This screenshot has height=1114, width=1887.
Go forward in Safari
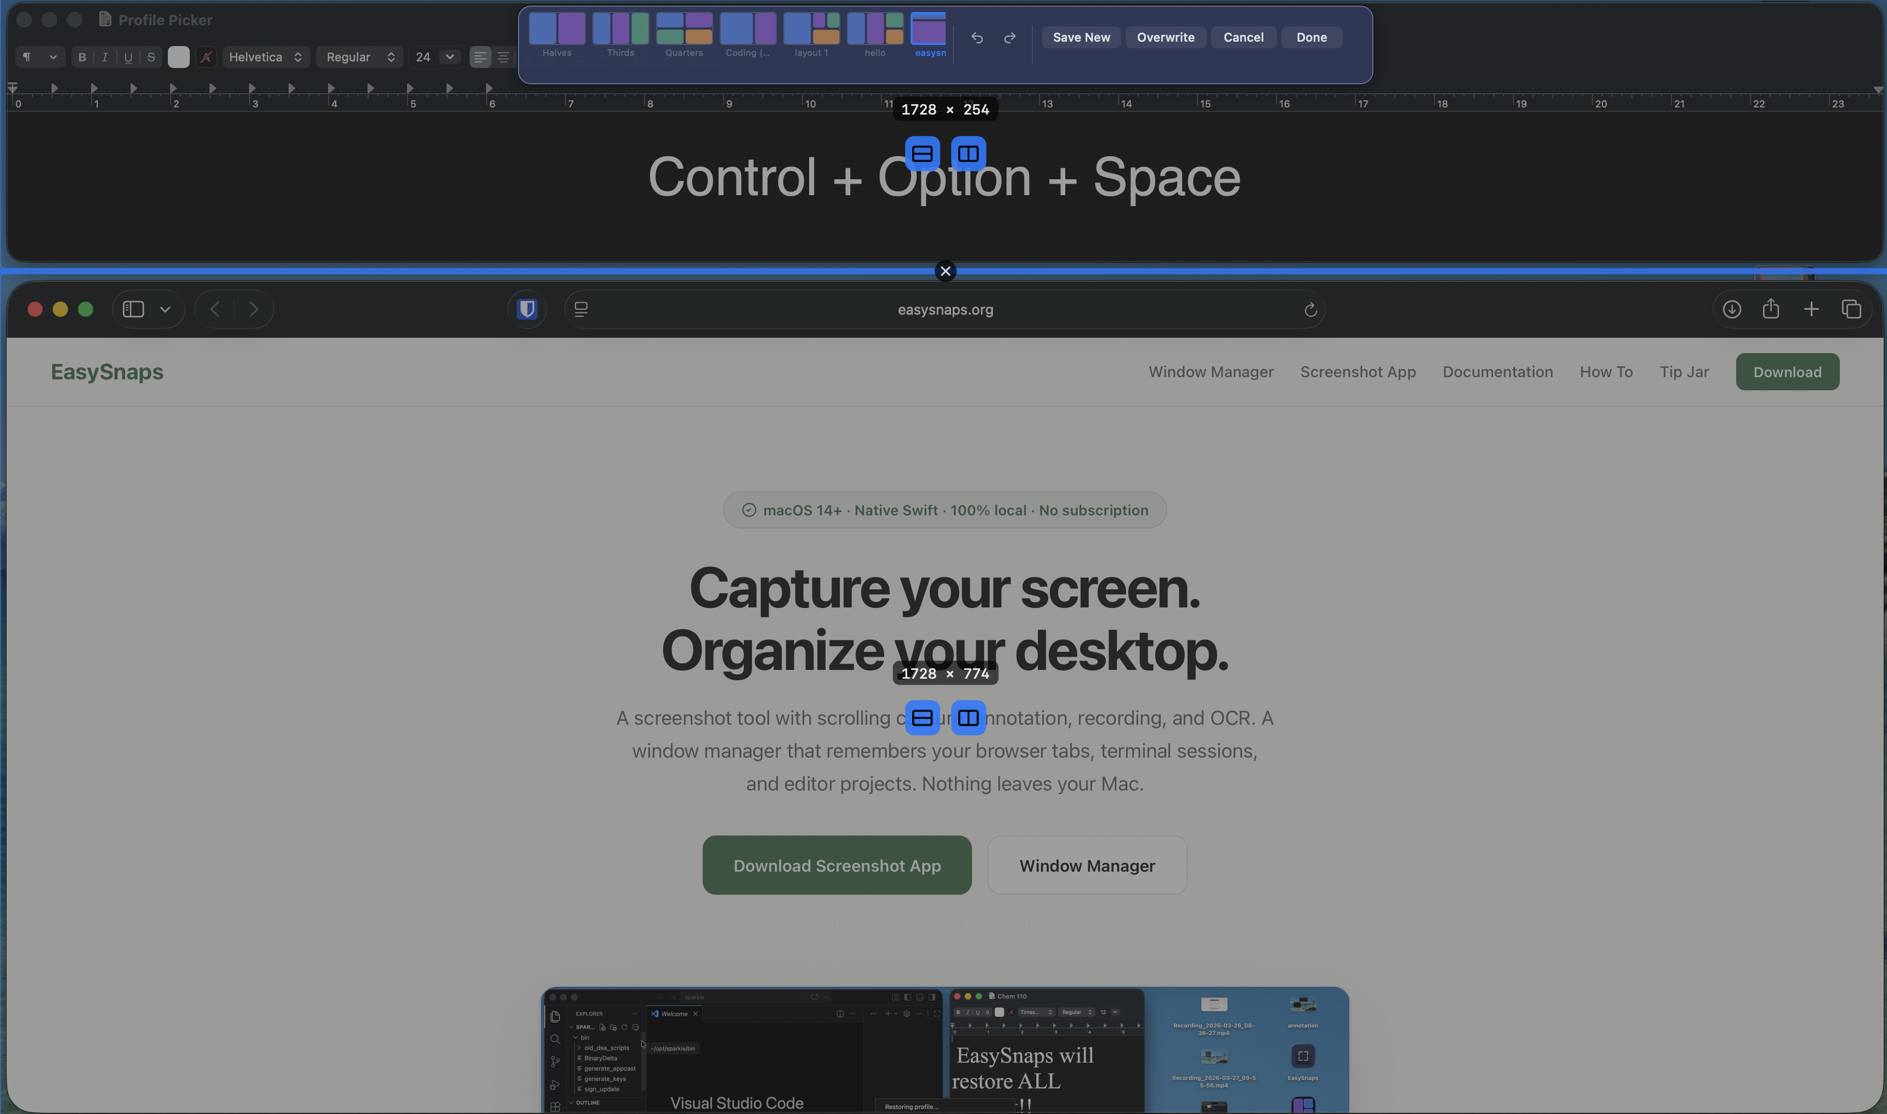[x=254, y=309]
